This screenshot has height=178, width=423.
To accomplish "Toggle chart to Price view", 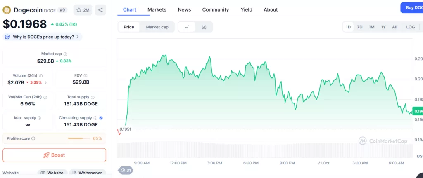I will coord(129,27).
